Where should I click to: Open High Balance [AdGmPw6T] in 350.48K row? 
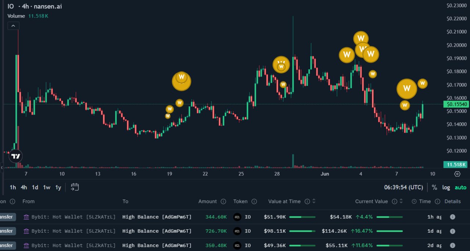click(x=157, y=245)
